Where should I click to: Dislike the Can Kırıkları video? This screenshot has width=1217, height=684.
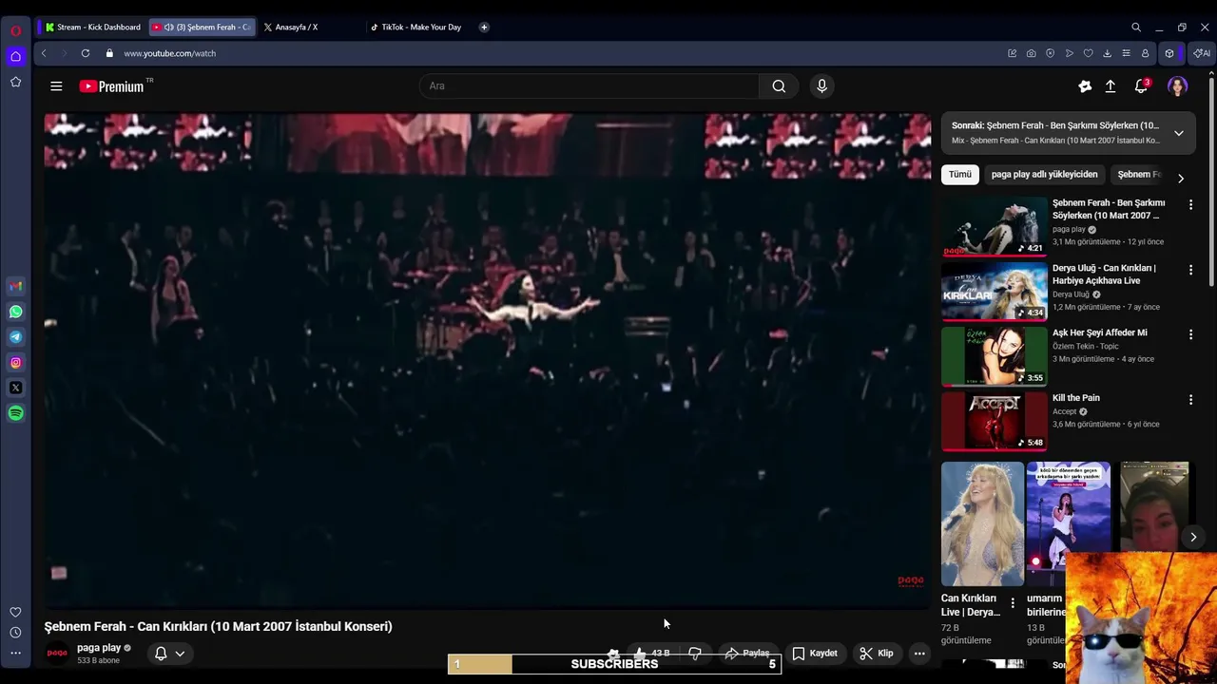click(695, 653)
